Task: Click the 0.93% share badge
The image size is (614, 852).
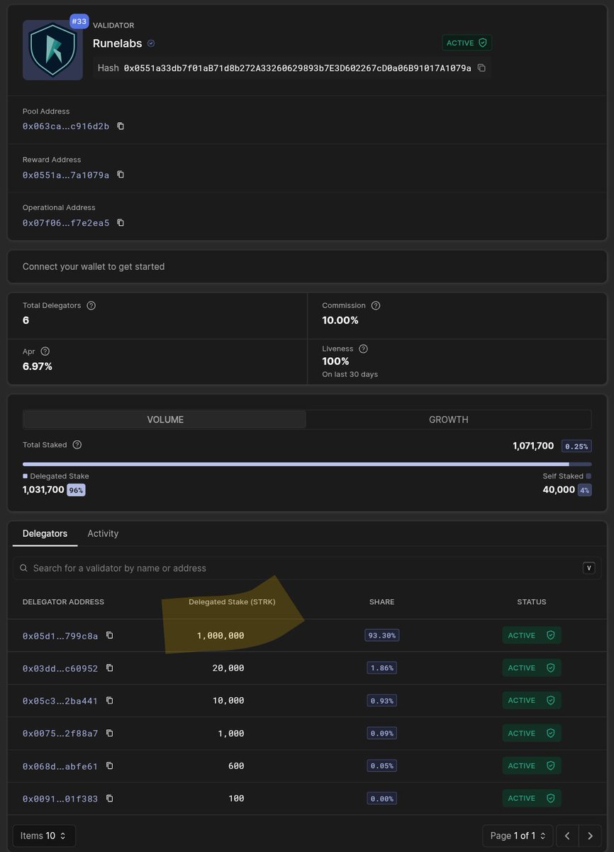Action: 382,701
